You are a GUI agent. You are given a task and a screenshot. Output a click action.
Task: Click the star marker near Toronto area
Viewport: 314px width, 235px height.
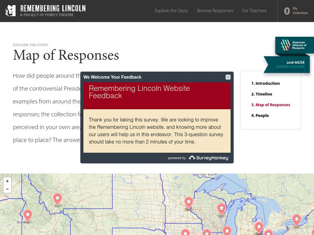[296, 220]
